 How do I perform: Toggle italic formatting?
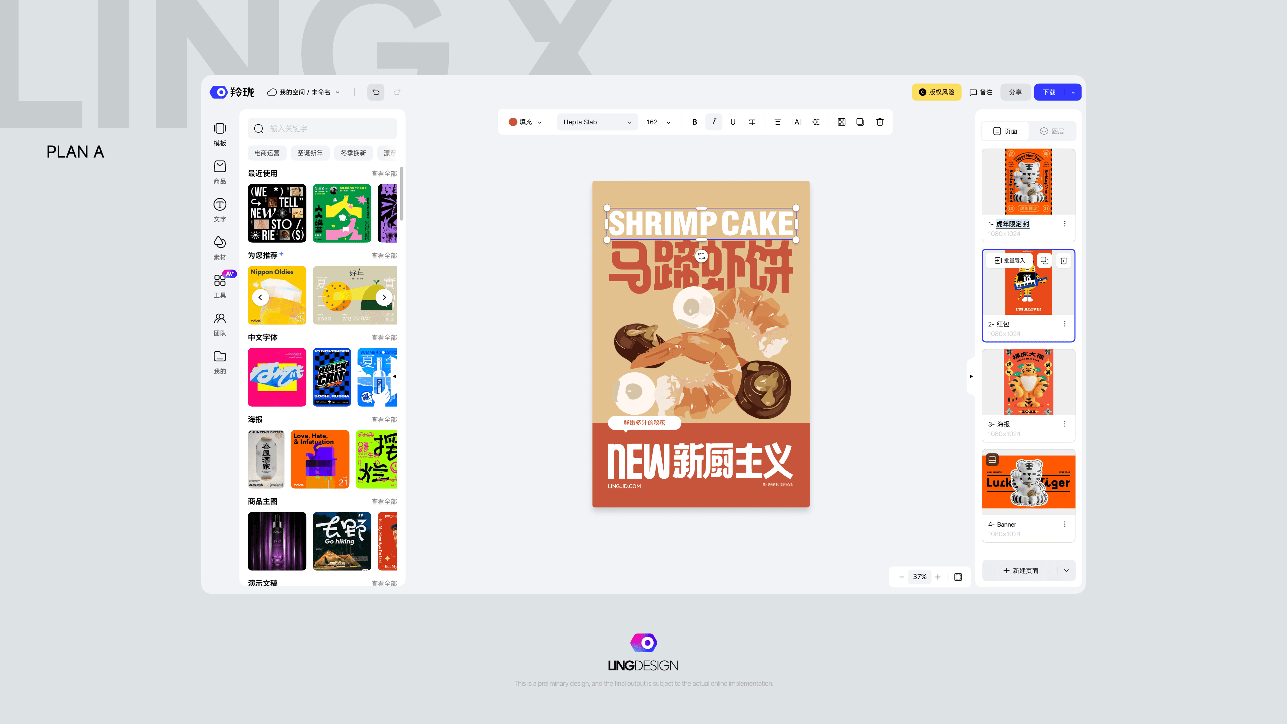pos(714,122)
